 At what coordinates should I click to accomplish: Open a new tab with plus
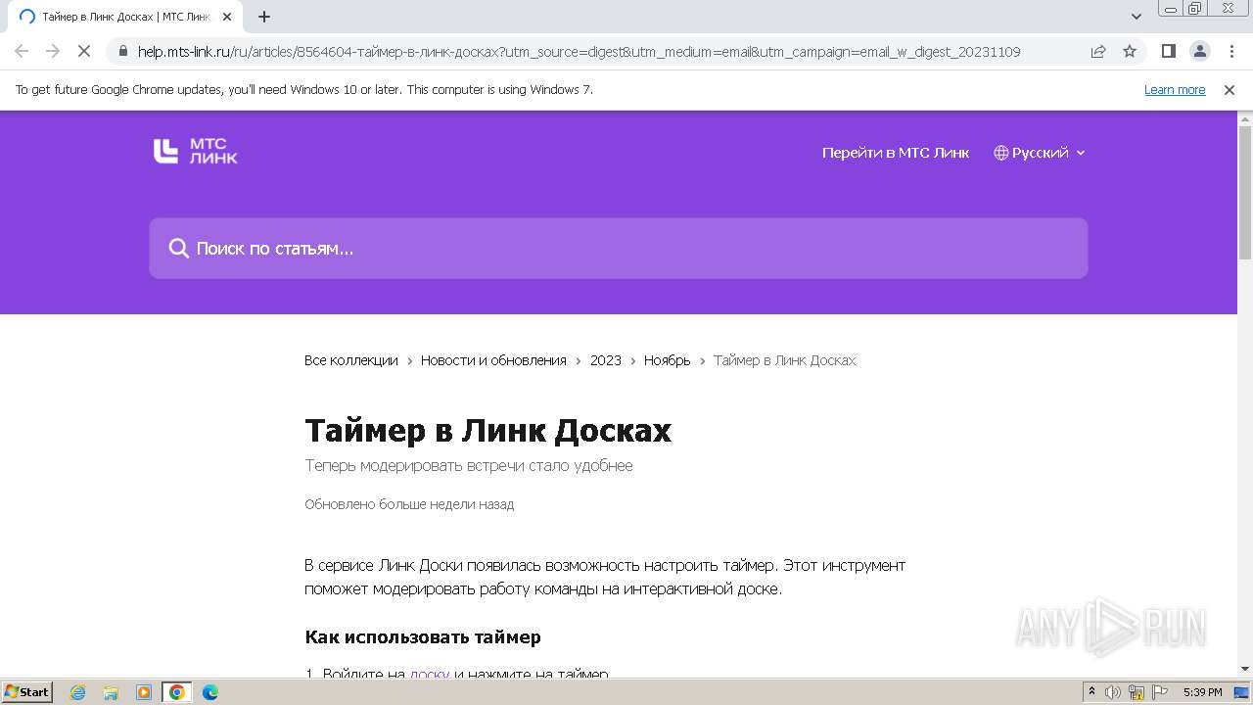(264, 17)
